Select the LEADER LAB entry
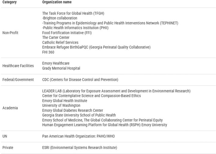Viewport: 216px width, 154px height. pyautogui.click(x=117, y=91)
